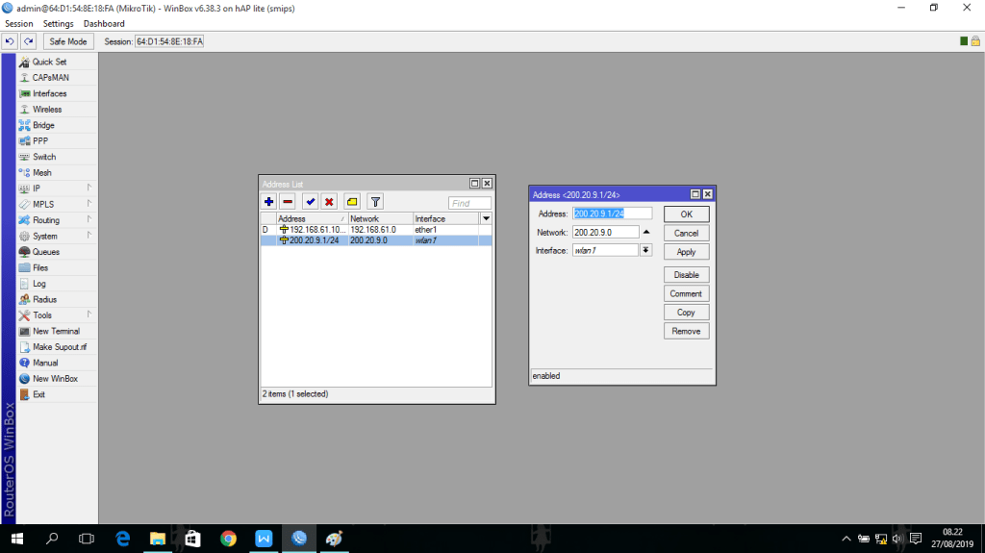The width and height of the screenshot is (985, 553).
Task: Click the Find search field
Action: click(x=469, y=203)
